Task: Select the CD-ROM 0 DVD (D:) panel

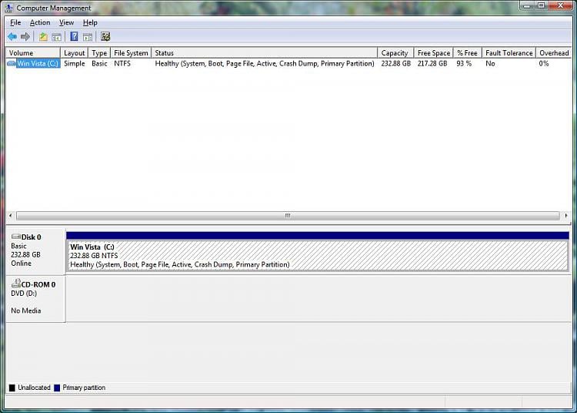Action: (x=35, y=298)
